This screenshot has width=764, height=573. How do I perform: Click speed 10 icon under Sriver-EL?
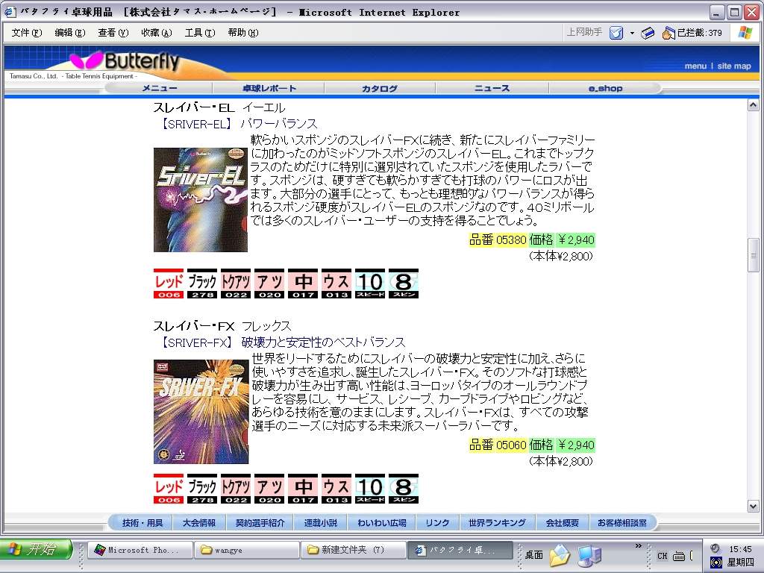click(x=370, y=283)
